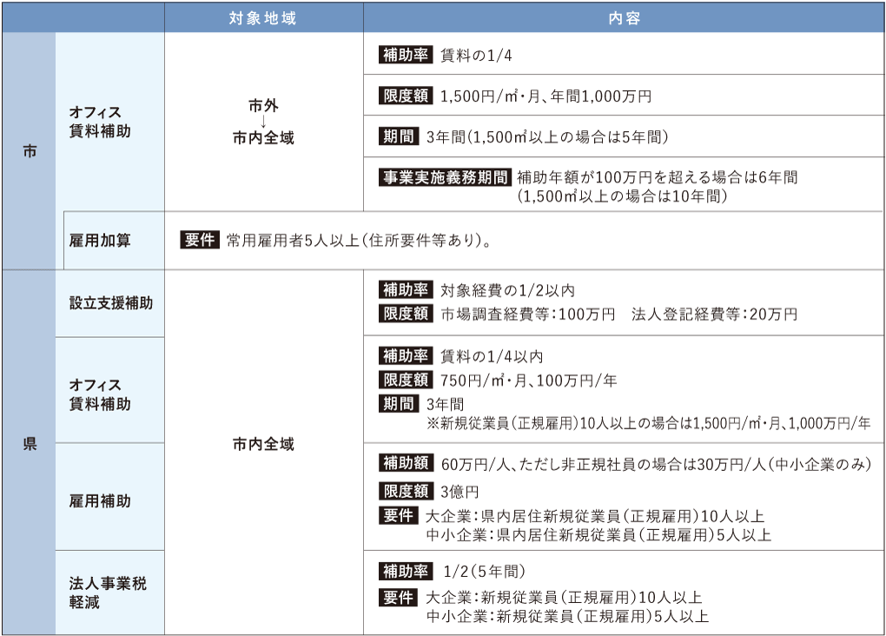
Task: Click the 要件 badge in 雇用補助 row
Action: point(399,515)
